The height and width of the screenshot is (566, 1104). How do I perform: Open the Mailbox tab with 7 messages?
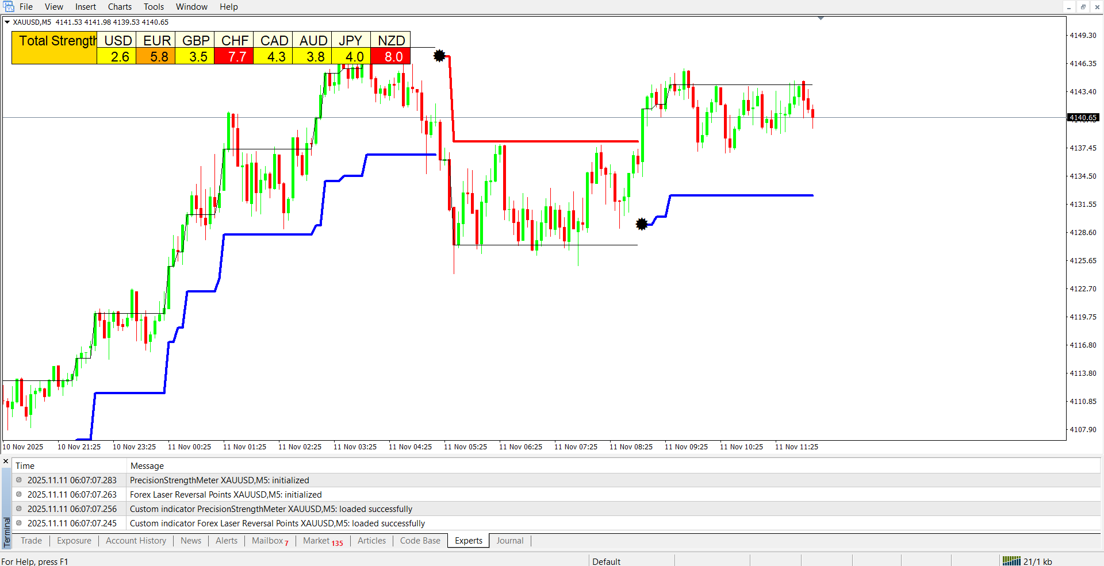[x=270, y=541]
